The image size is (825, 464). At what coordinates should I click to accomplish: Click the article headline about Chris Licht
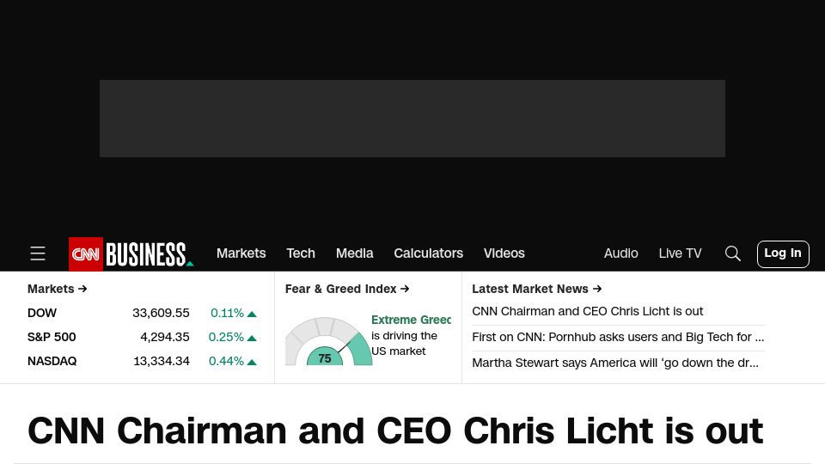(x=395, y=430)
